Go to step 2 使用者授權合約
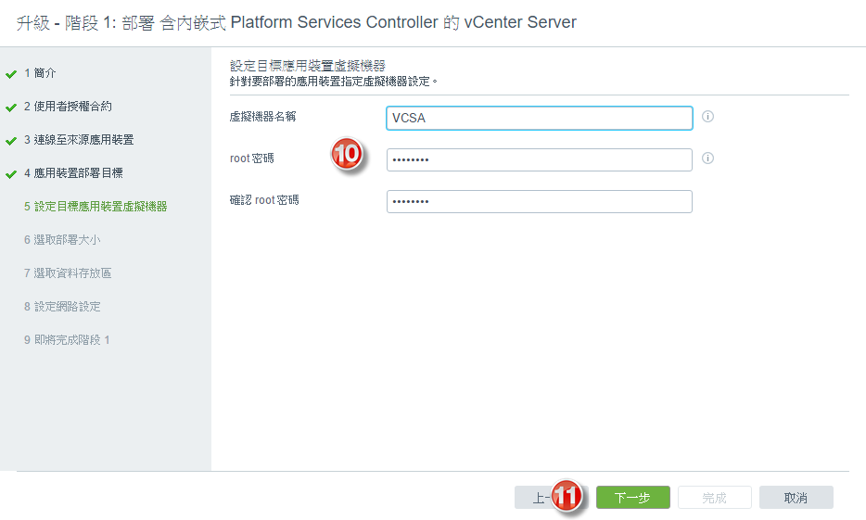 pyautogui.click(x=68, y=107)
